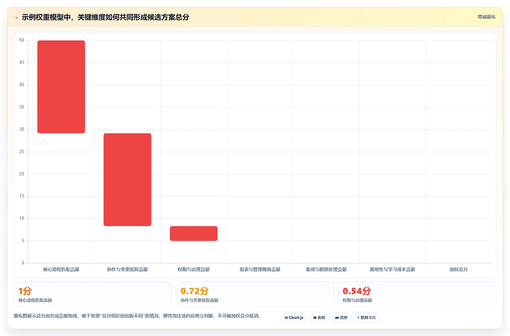Click y-axis tick value 35
Viewport: 510px width, 336px height.
[x=22, y=107]
